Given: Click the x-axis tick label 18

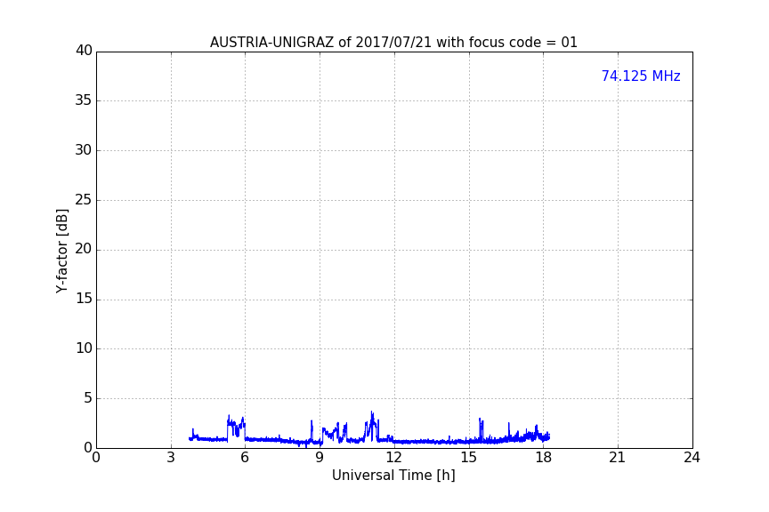Looking at the screenshot, I should [x=543, y=458].
